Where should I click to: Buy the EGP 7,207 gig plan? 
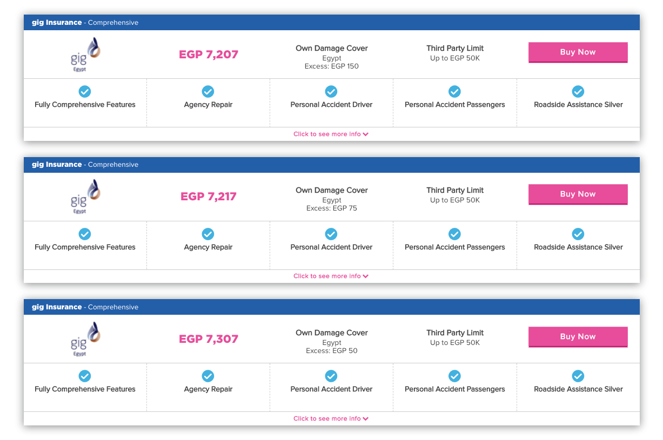578,52
